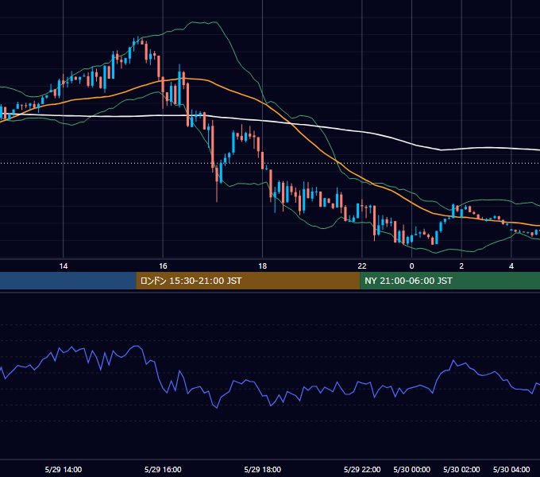Click the 5/29 14:00 date label
Viewport: 540px width, 477px height.
click(64, 469)
